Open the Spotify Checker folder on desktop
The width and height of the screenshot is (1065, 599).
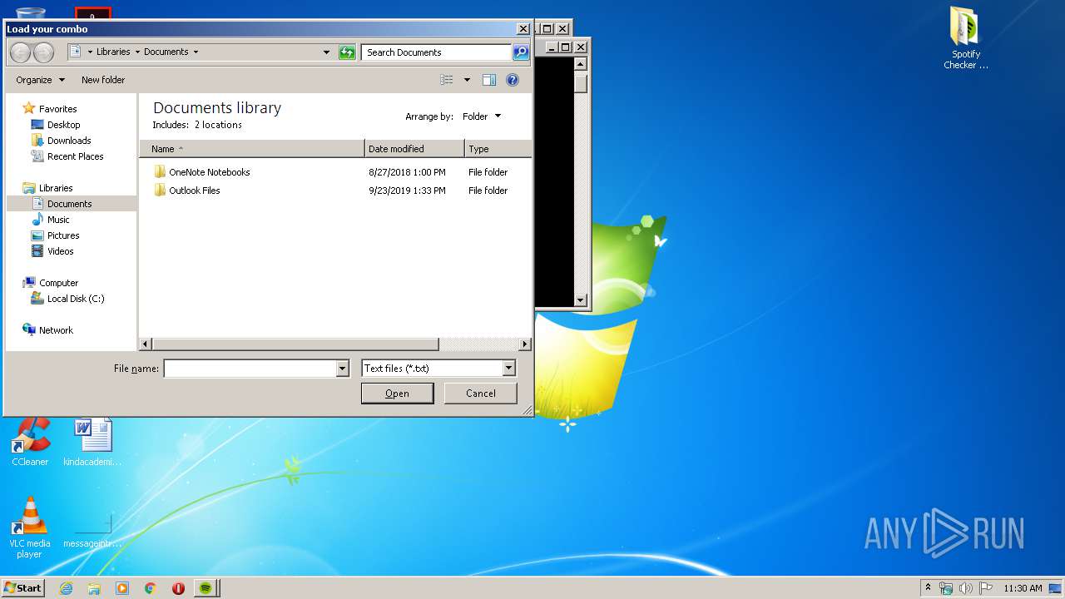[x=965, y=38]
